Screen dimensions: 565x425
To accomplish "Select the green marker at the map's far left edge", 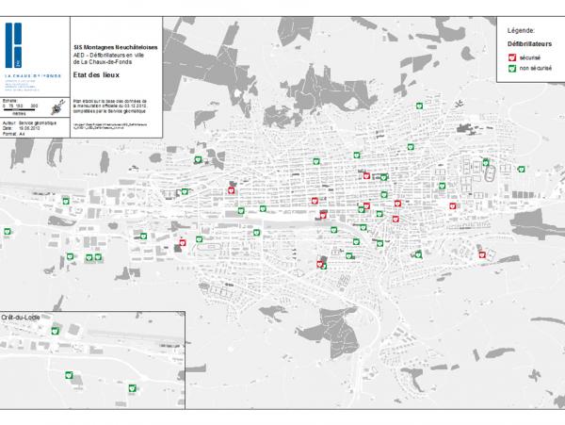I will coord(6,230).
